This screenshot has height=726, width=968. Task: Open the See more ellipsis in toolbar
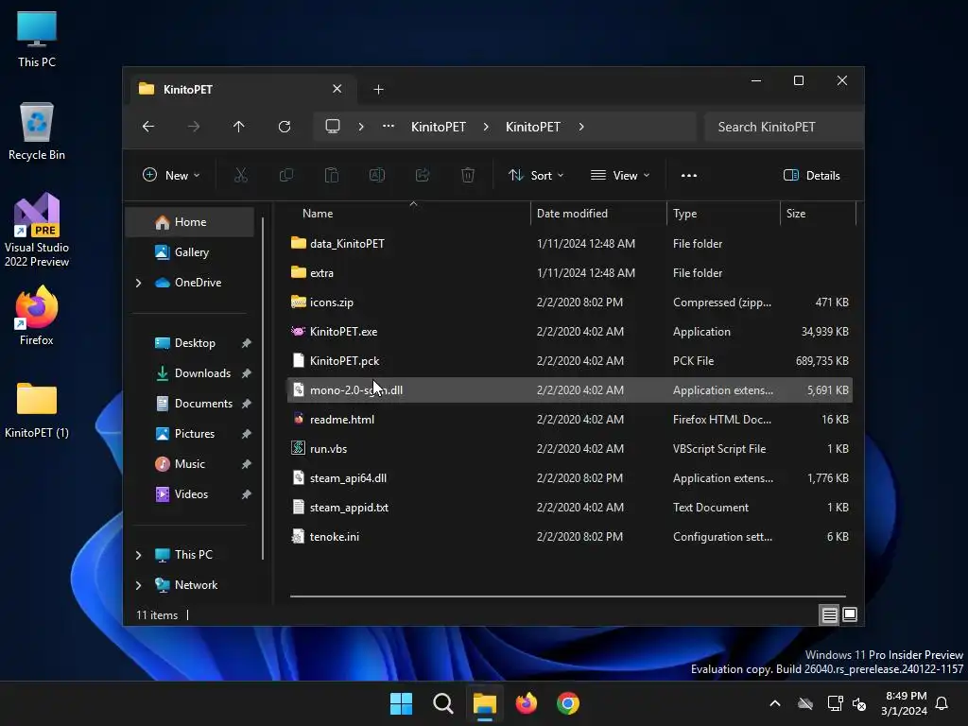[x=689, y=175]
